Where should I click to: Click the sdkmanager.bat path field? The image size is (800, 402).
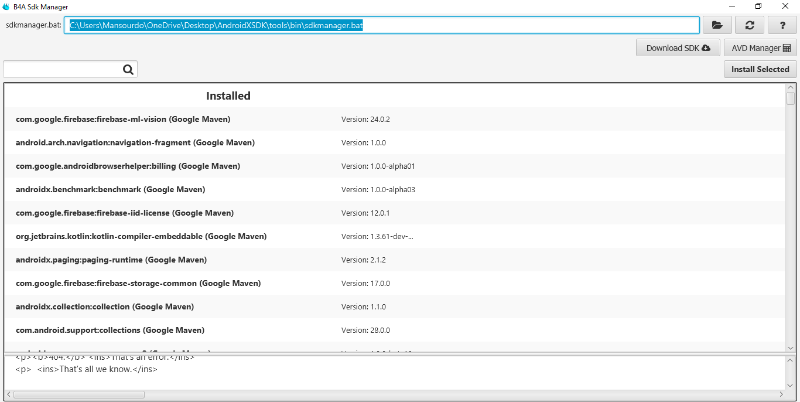click(381, 25)
